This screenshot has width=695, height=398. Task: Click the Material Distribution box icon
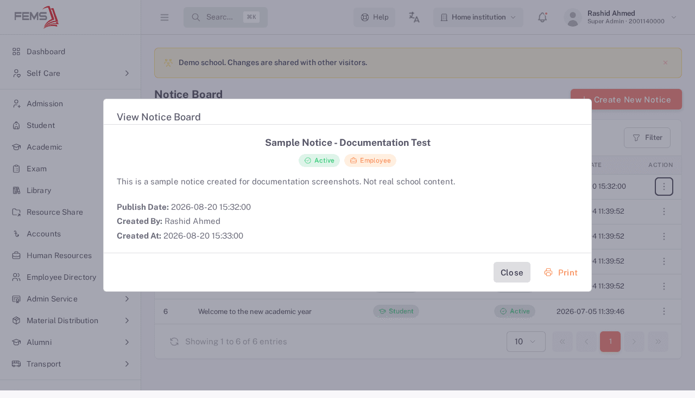16,320
